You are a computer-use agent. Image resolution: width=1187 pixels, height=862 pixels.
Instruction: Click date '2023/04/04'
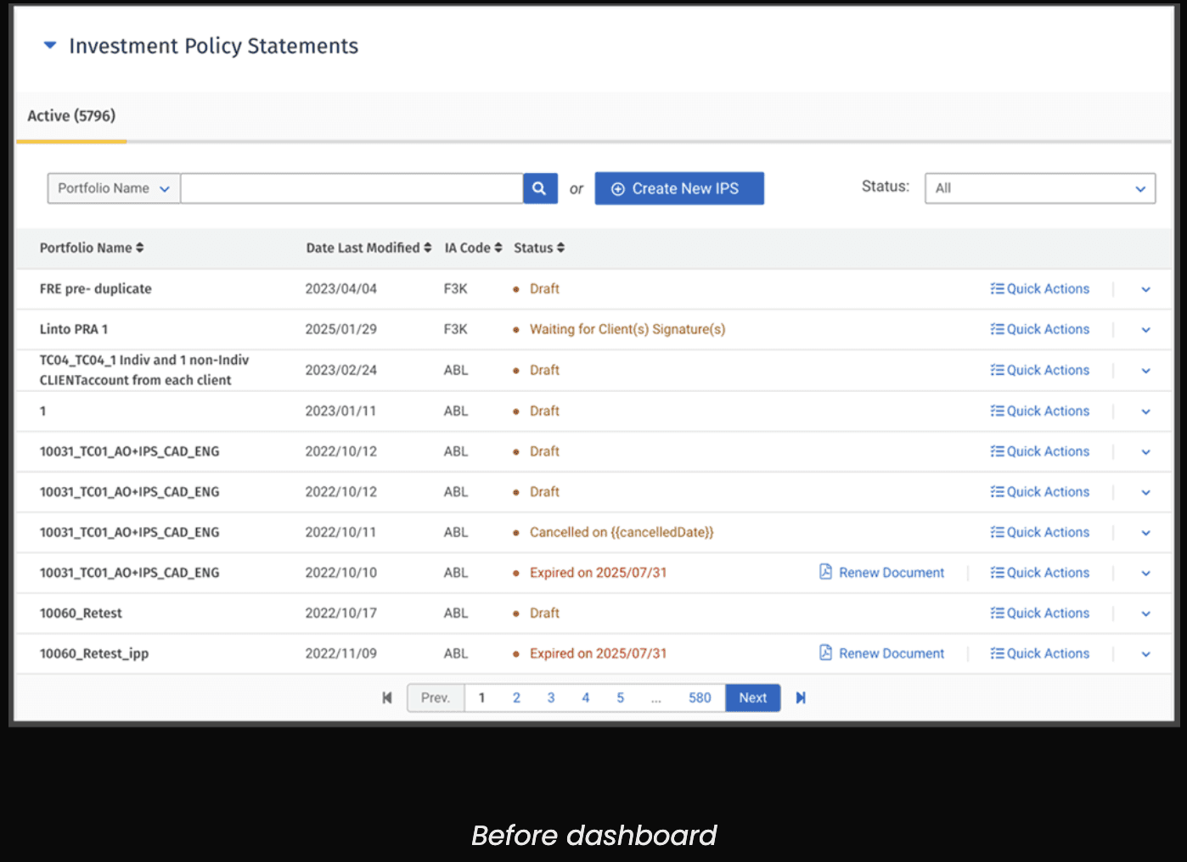pyautogui.click(x=341, y=288)
